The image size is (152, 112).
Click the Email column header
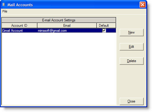pyautogui.click(x=67, y=26)
